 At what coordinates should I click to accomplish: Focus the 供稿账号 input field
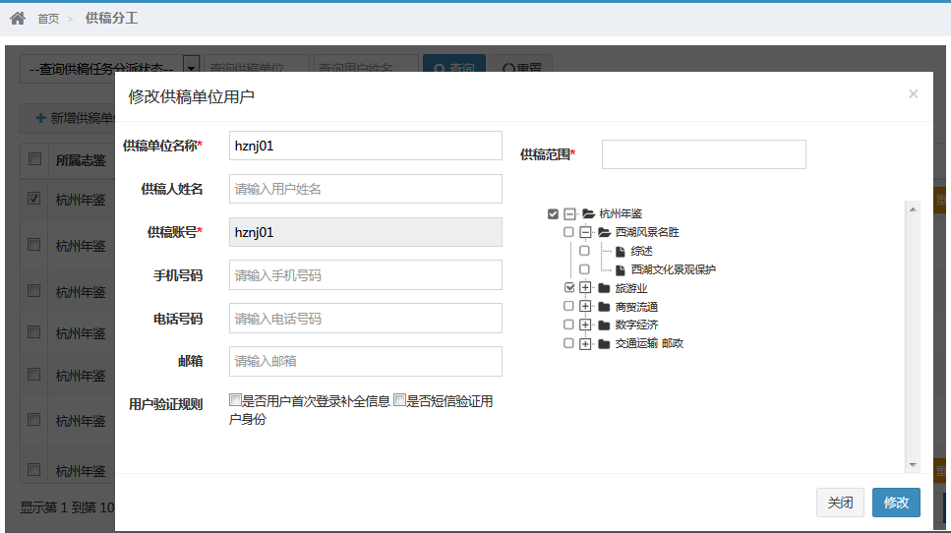click(366, 232)
